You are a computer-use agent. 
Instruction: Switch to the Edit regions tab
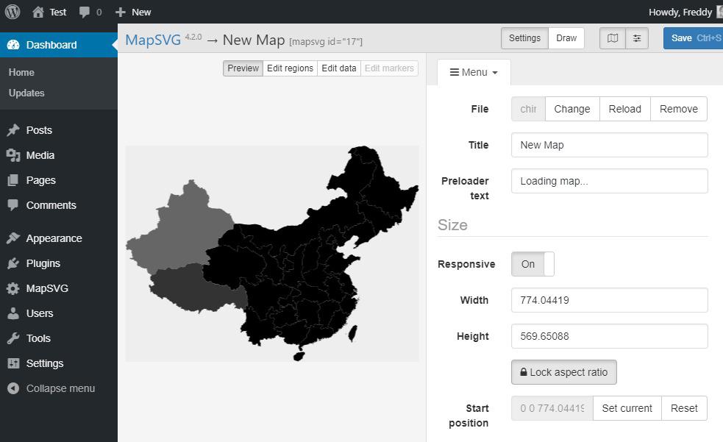290,68
